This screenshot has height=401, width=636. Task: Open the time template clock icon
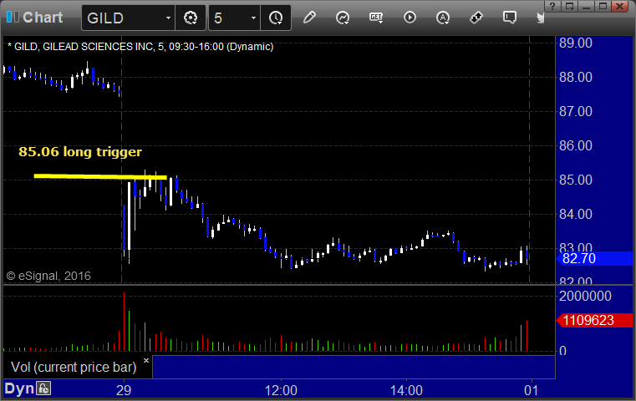tap(276, 18)
